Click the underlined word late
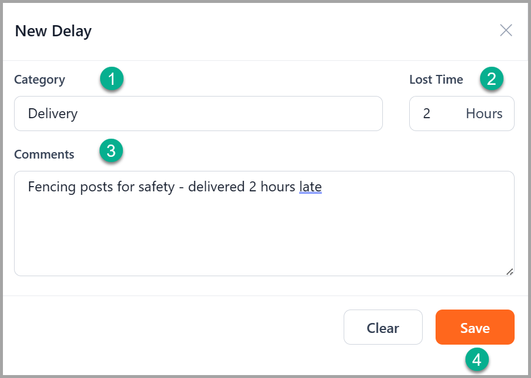Screen dimensions: 531x378 (x=310, y=187)
